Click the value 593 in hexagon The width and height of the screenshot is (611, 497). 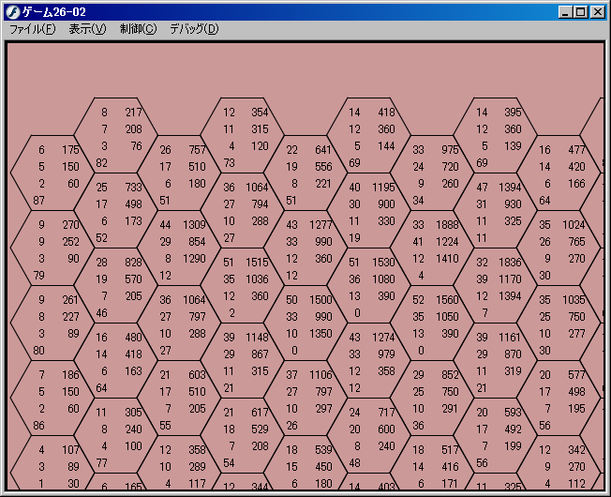click(513, 413)
